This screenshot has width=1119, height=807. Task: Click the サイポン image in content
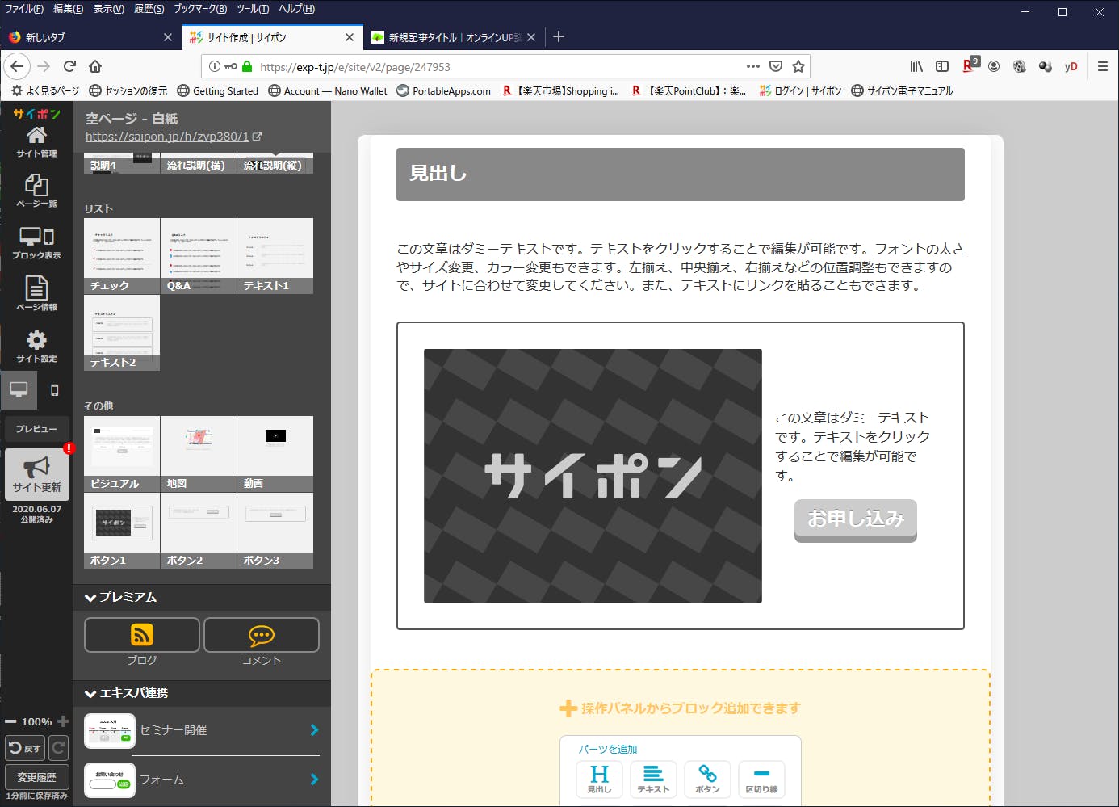coord(593,476)
